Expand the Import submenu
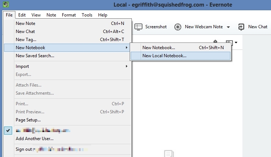Screen dimensions: 271x157 (x=67, y=66)
